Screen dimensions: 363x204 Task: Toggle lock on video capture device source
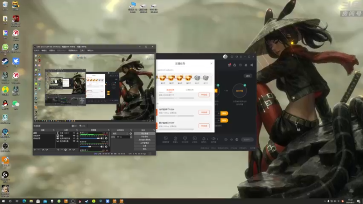pos(77,138)
